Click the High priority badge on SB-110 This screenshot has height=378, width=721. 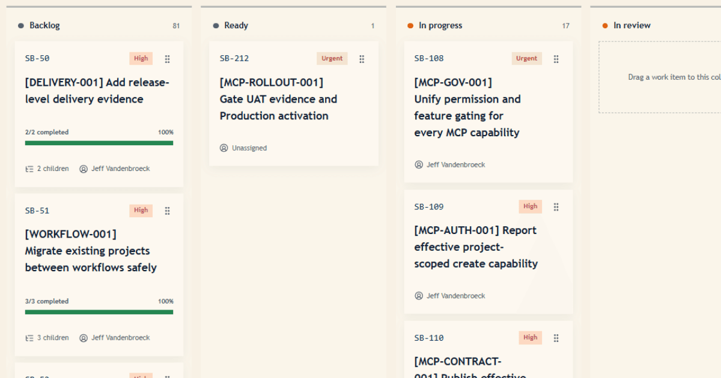click(x=531, y=338)
